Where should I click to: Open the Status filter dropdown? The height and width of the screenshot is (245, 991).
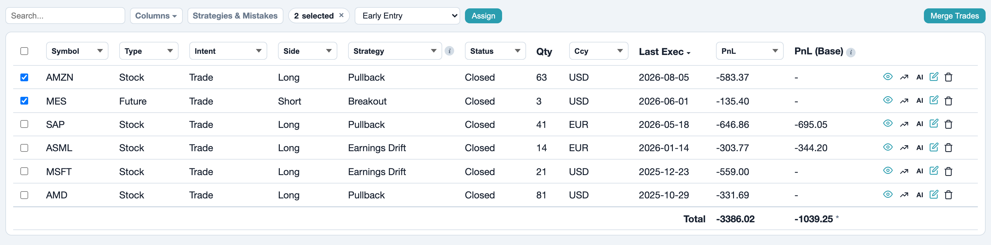pyautogui.click(x=495, y=51)
